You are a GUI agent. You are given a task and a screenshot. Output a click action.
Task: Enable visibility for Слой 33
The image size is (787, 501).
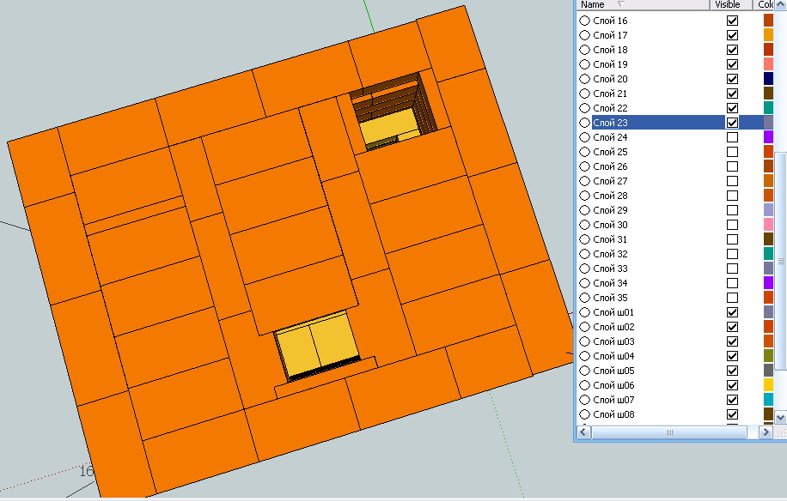click(x=733, y=269)
